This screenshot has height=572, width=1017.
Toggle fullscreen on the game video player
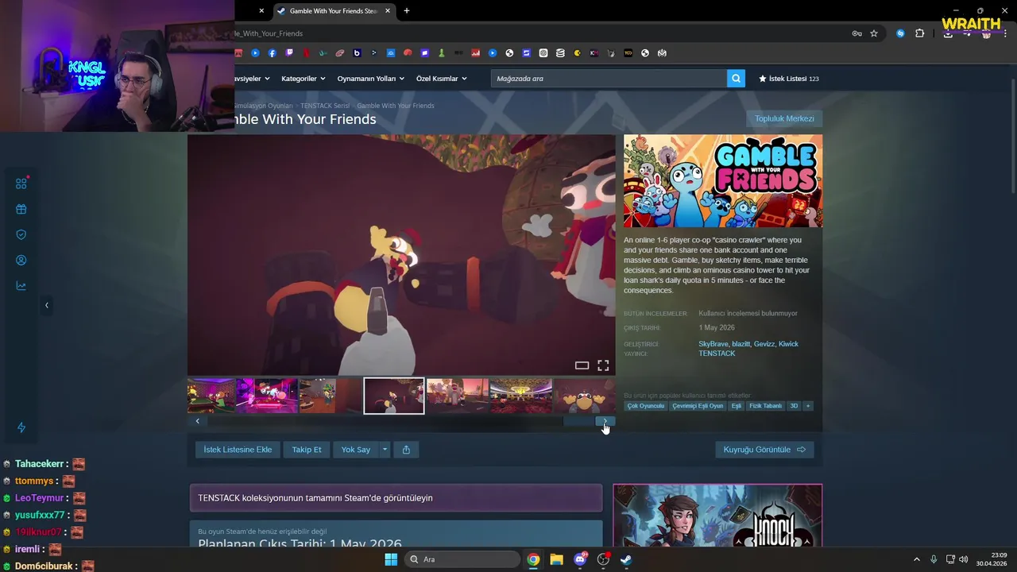click(x=603, y=365)
